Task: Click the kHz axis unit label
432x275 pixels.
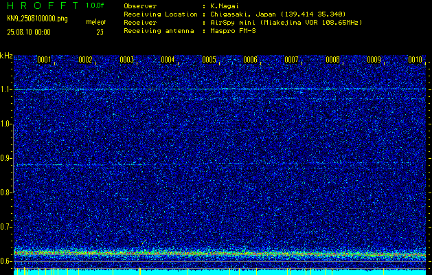Action: (6, 56)
